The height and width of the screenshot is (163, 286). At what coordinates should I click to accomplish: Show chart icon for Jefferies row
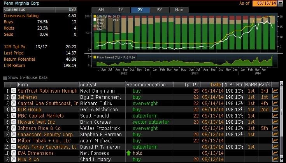point(275,97)
